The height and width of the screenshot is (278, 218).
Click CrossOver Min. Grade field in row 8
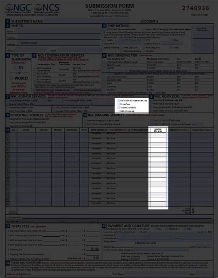[x=158, y=169]
